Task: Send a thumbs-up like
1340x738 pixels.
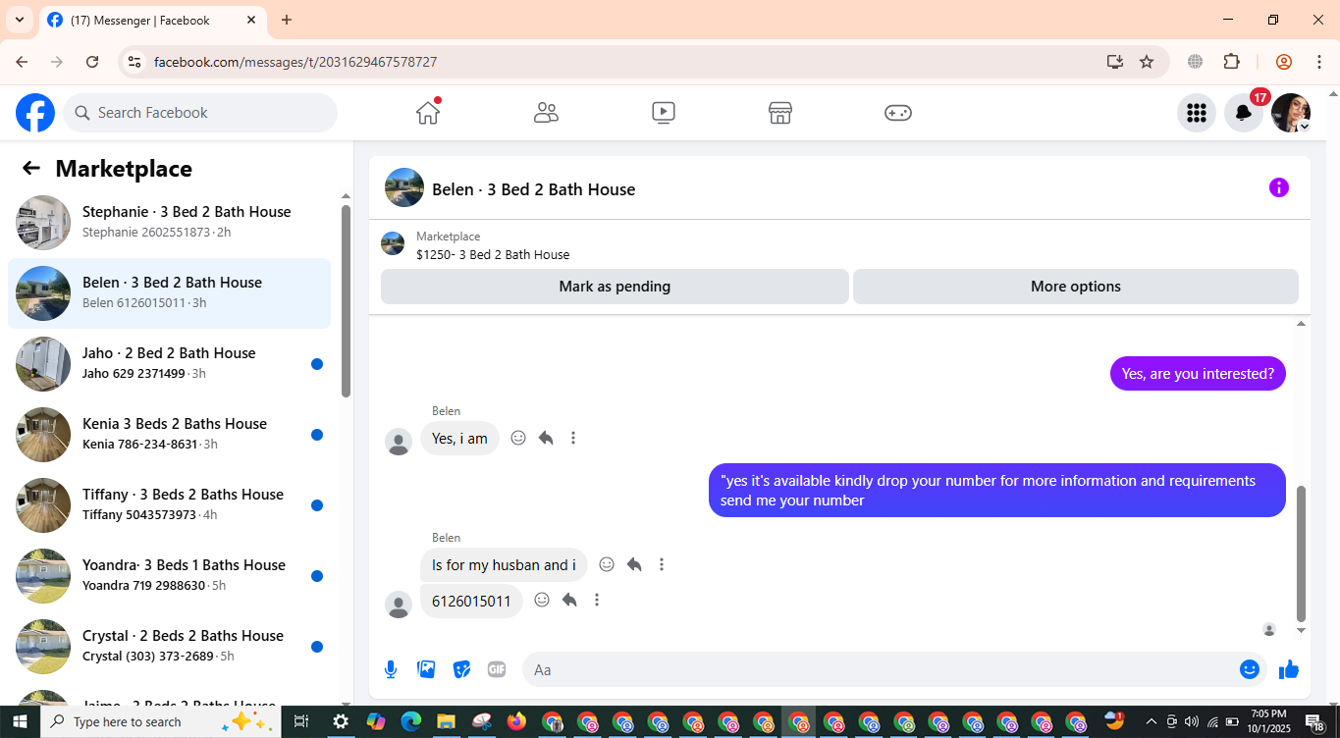Action: coord(1289,669)
